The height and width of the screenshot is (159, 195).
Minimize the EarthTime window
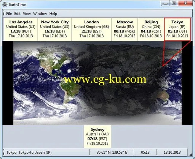click(x=165, y=3)
